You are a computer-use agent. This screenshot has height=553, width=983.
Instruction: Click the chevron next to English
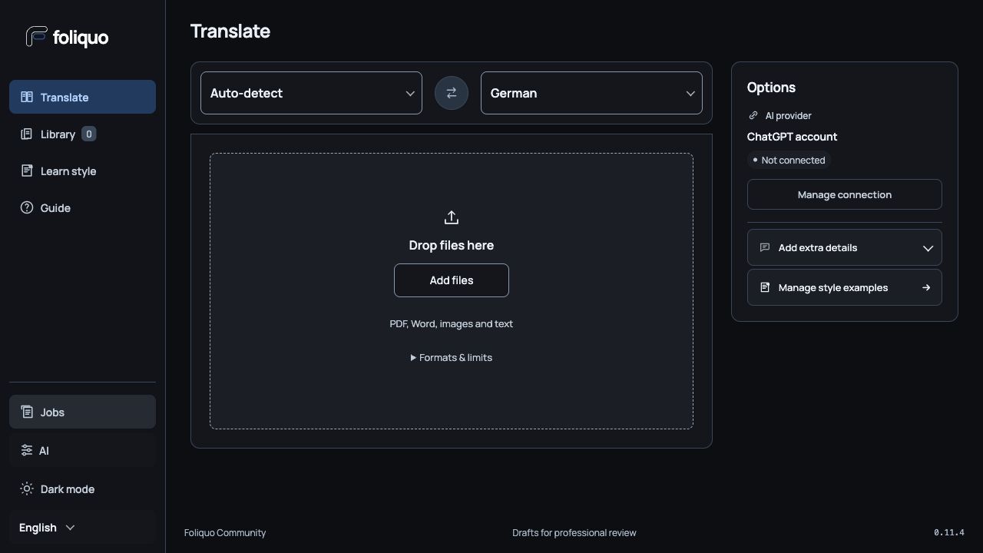70,527
